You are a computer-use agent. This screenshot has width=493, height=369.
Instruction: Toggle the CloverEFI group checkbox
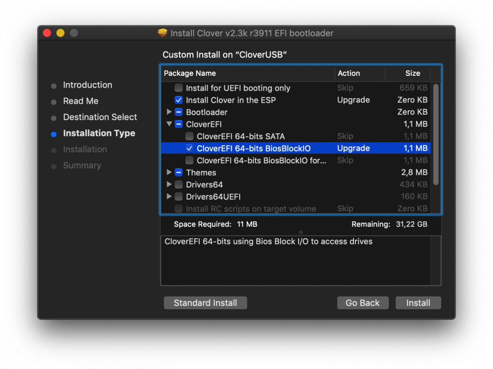(x=178, y=124)
